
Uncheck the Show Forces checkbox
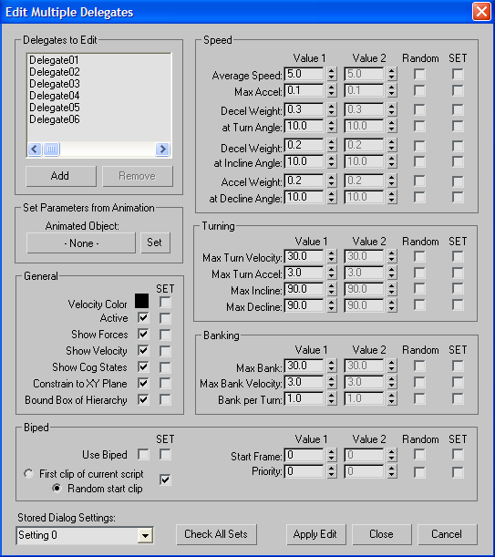[x=143, y=335]
